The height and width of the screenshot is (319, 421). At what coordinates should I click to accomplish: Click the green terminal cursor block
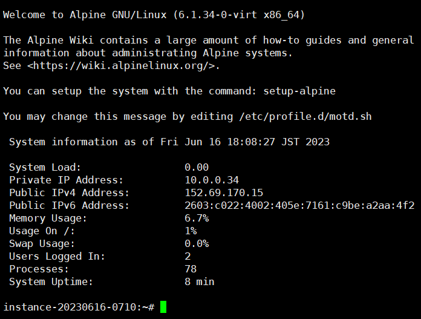(x=163, y=307)
